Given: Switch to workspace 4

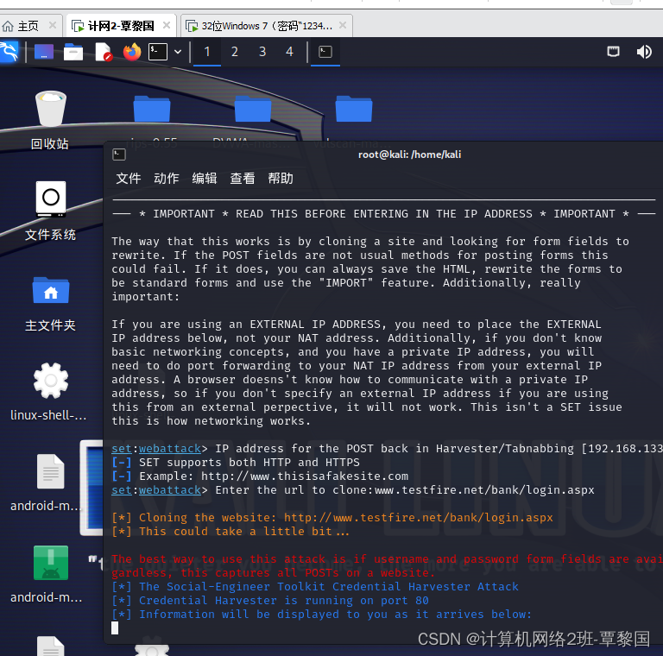Looking at the screenshot, I should coord(289,52).
